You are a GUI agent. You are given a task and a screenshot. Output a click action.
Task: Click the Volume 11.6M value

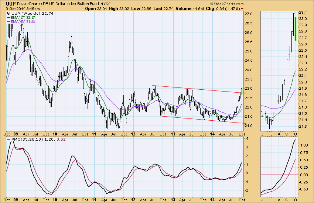point(190,8)
